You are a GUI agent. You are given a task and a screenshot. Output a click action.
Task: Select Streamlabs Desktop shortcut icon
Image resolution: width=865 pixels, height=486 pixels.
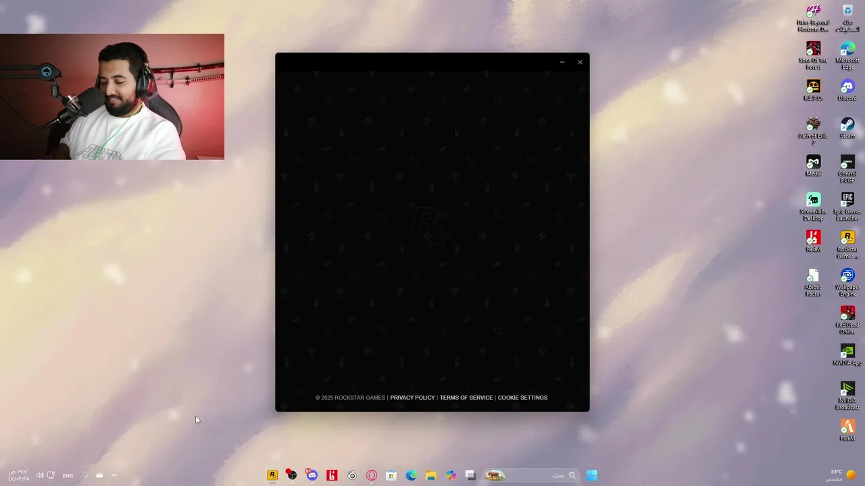pos(813,207)
